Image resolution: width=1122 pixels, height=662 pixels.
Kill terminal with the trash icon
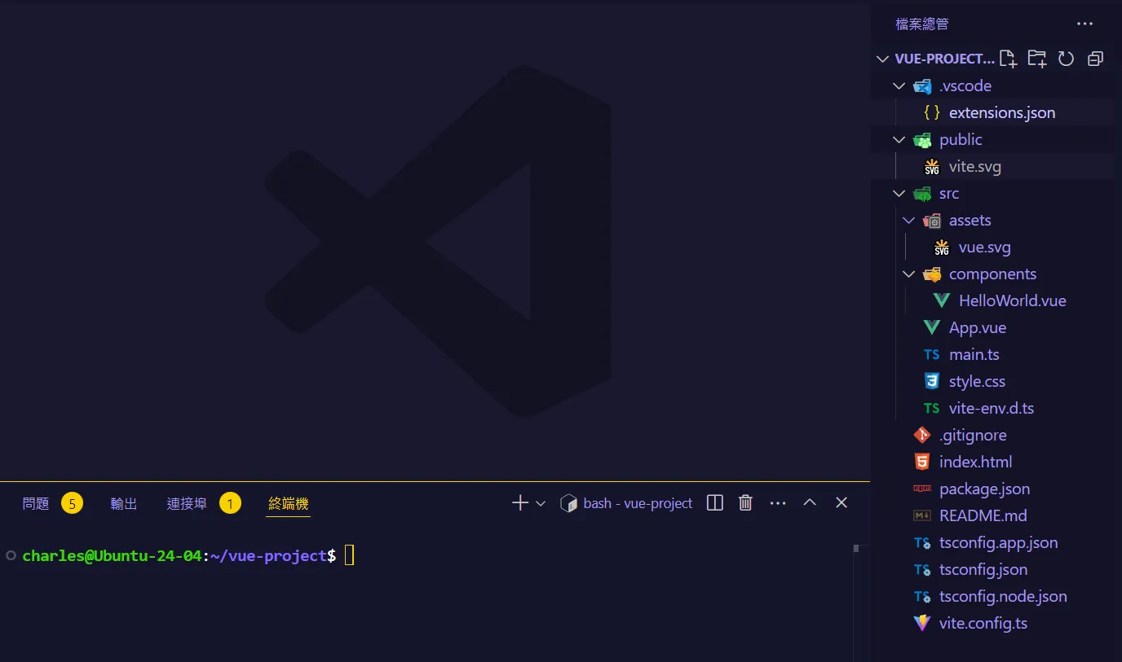(745, 503)
